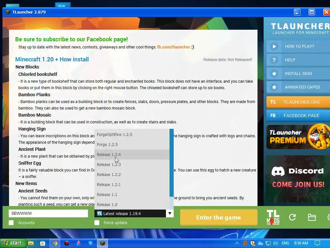The image size is (330, 248).
Task: Click the TL icon in version selector
Action: coord(100,214)
